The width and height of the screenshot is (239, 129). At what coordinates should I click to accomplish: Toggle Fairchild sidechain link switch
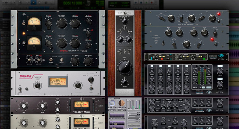click(x=51, y=60)
